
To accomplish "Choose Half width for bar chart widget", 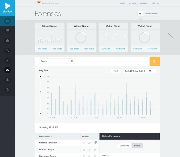I will (57, 49).
